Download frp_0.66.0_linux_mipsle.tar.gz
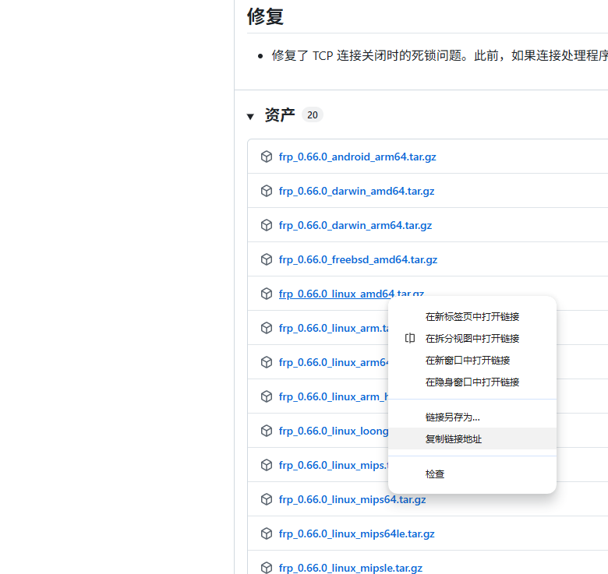608x574 pixels. coord(351,569)
